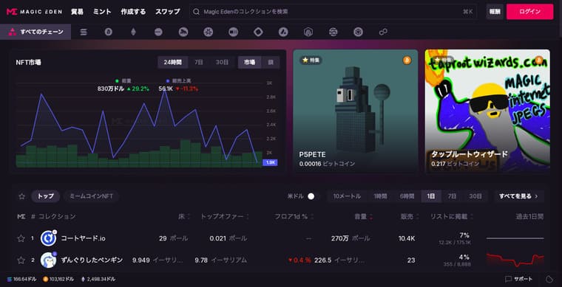The image size is (562, 287).
Task: Click the ログイン button
Action: point(529,12)
